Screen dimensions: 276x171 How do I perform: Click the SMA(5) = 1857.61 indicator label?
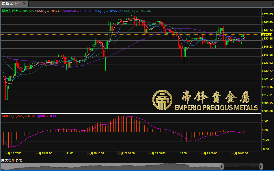[49, 11]
